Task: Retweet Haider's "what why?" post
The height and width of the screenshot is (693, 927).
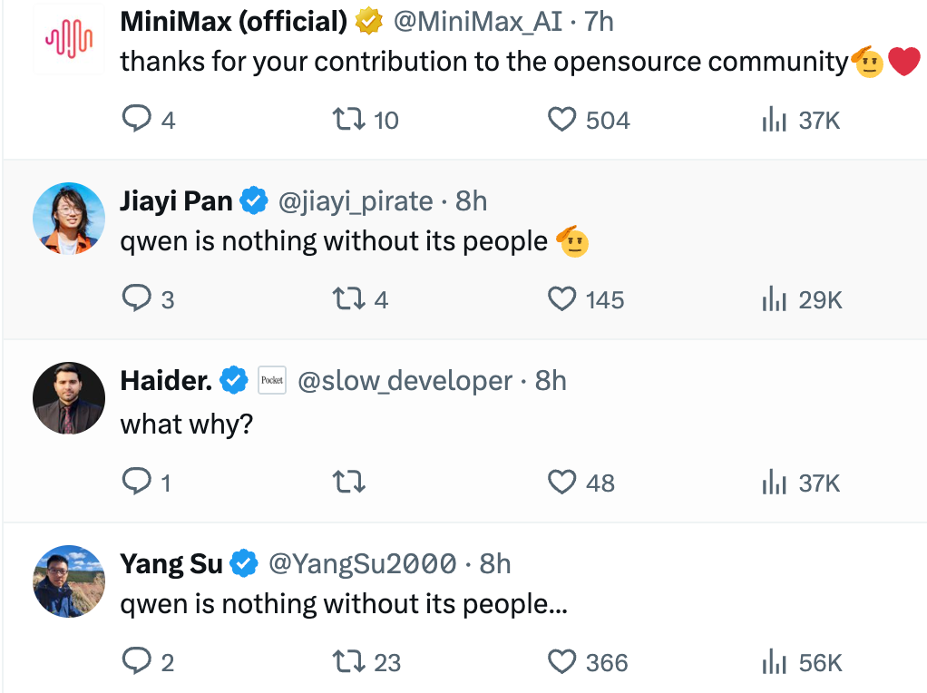Action: point(349,483)
